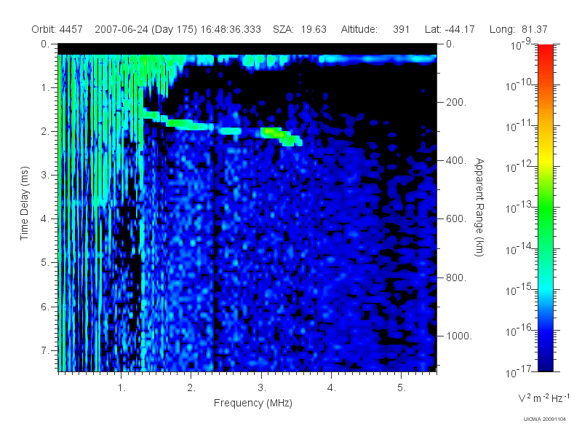Image resolution: width=582 pixels, height=437 pixels.
Task: Click the 'Altitude: 391' header text
Action: click(x=375, y=29)
